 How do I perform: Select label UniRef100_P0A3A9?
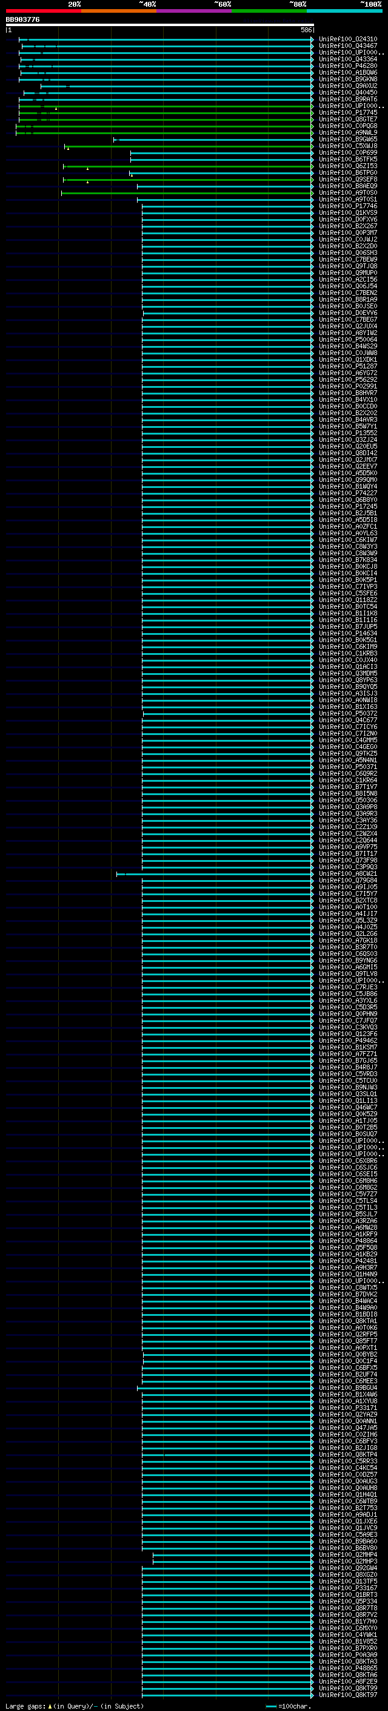[347, 1655]
